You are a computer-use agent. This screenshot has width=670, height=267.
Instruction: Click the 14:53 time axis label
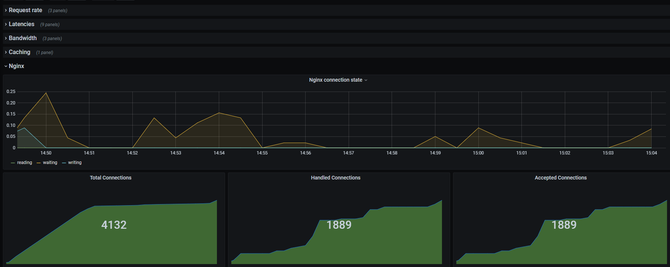click(x=176, y=153)
